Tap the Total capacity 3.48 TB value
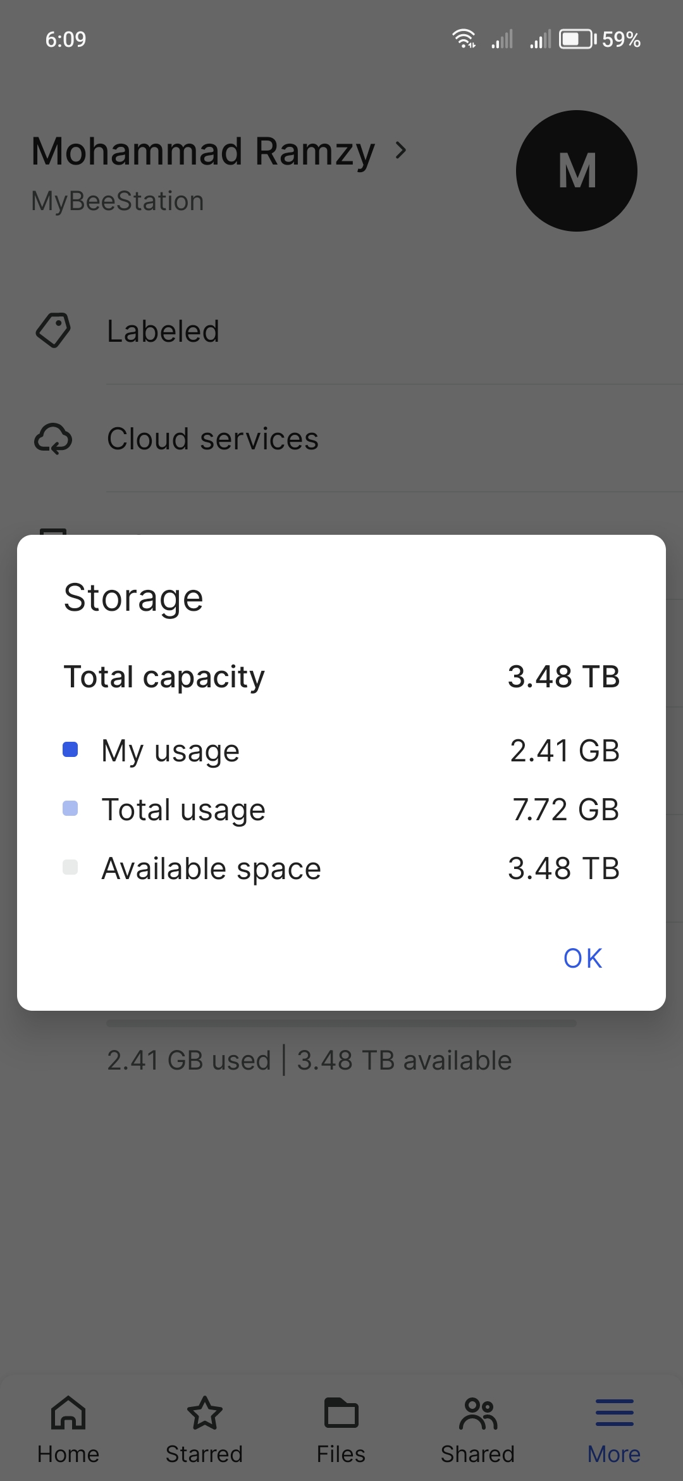683x1481 pixels. (563, 677)
